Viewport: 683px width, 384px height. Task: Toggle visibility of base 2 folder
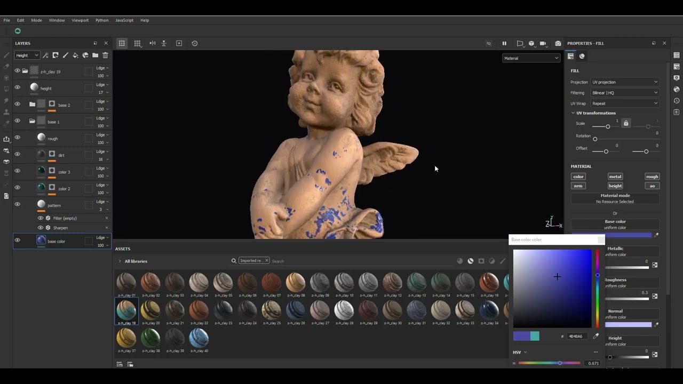coord(17,105)
